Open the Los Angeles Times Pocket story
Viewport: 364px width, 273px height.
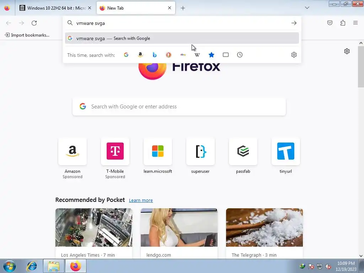tap(94, 233)
